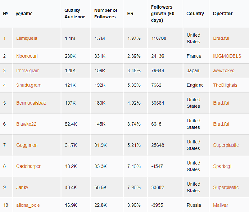Open the Janky profile link

point(22,187)
